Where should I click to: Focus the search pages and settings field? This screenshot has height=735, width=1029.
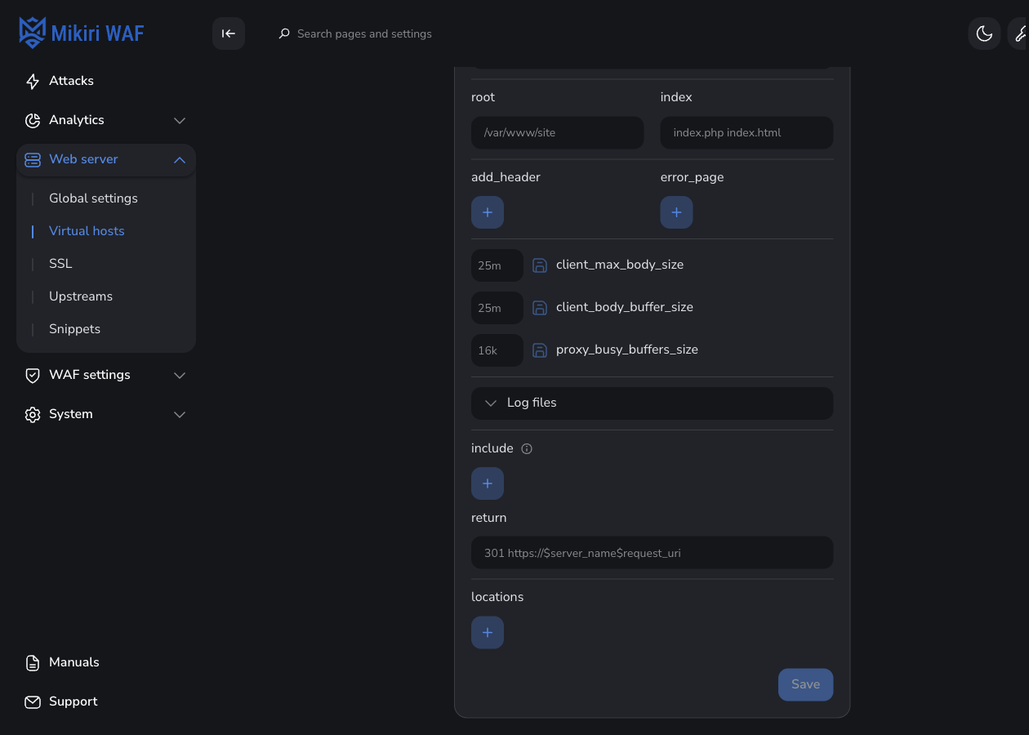[x=364, y=33]
